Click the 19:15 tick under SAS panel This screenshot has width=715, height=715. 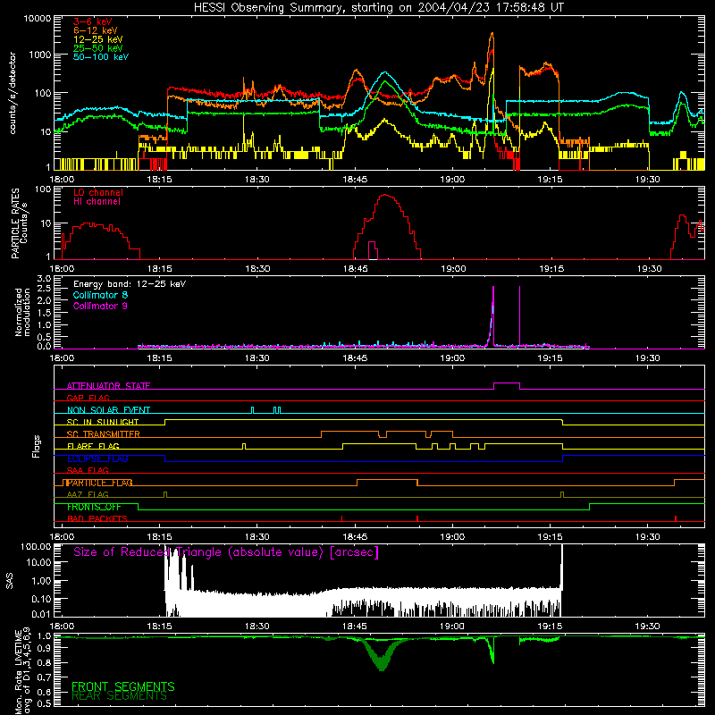550,627
